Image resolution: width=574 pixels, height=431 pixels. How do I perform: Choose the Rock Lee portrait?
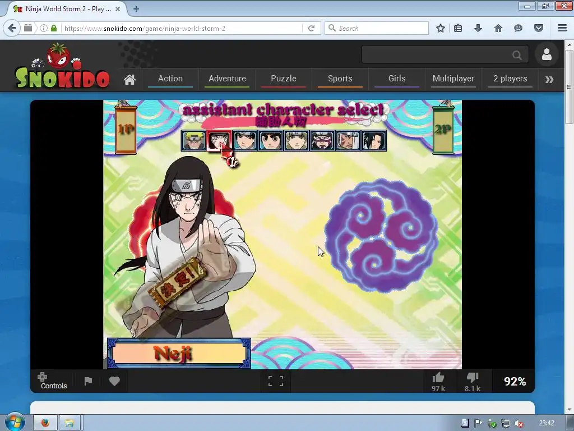pos(271,140)
